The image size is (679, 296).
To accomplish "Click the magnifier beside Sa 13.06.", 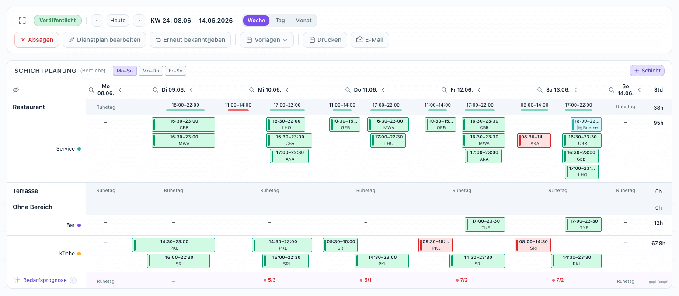I will click(540, 90).
